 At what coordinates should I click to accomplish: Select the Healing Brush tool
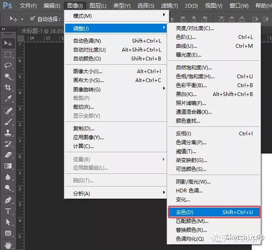click(x=8, y=111)
